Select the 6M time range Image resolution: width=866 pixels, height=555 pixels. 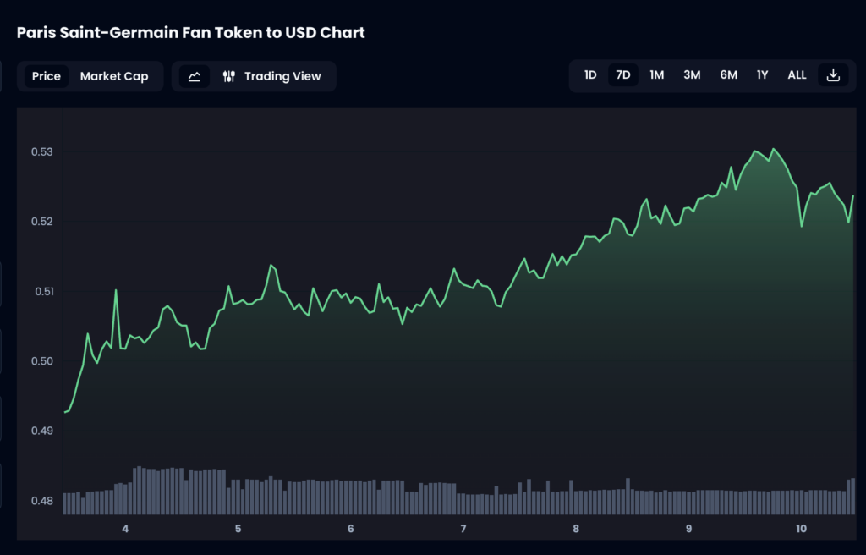tap(728, 75)
